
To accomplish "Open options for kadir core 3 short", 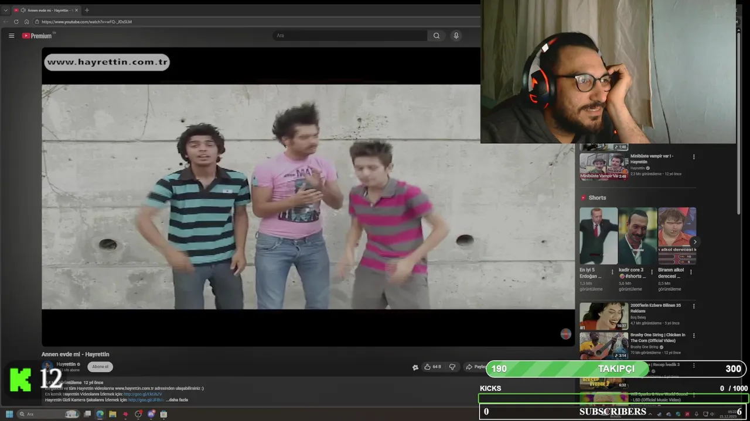I will coord(652,272).
